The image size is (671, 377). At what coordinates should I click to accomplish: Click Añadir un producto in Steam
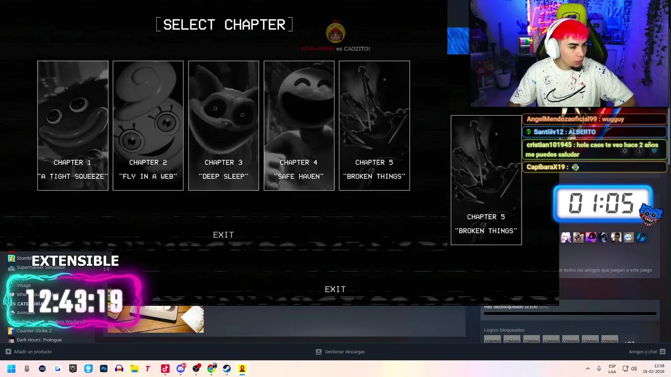click(33, 352)
